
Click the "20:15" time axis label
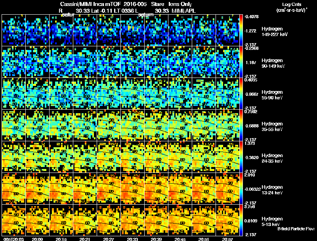tap(61, 239)
